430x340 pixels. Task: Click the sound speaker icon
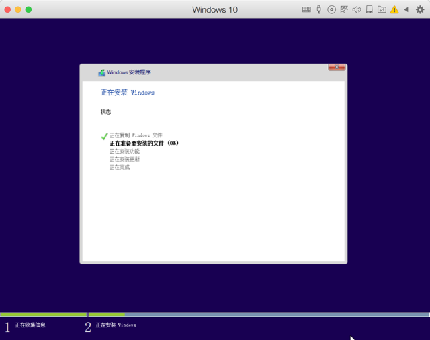357,10
